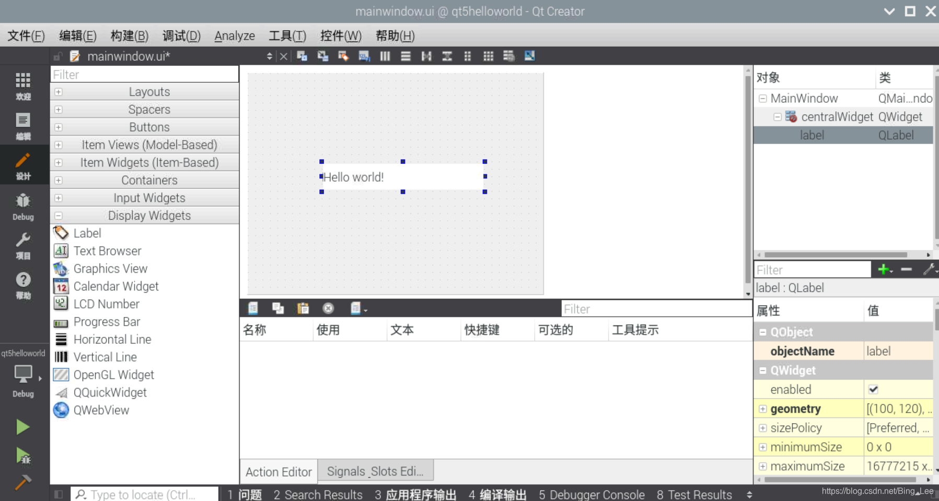Click 5 Debugger Console at the bottom

[592, 494]
